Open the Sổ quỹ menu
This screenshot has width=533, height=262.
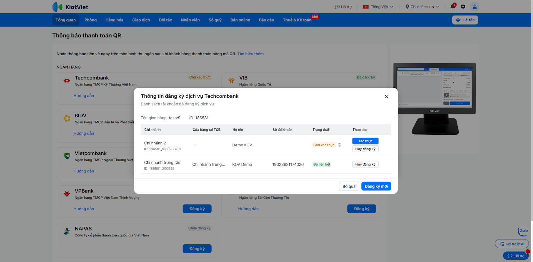(x=215, y=20)
